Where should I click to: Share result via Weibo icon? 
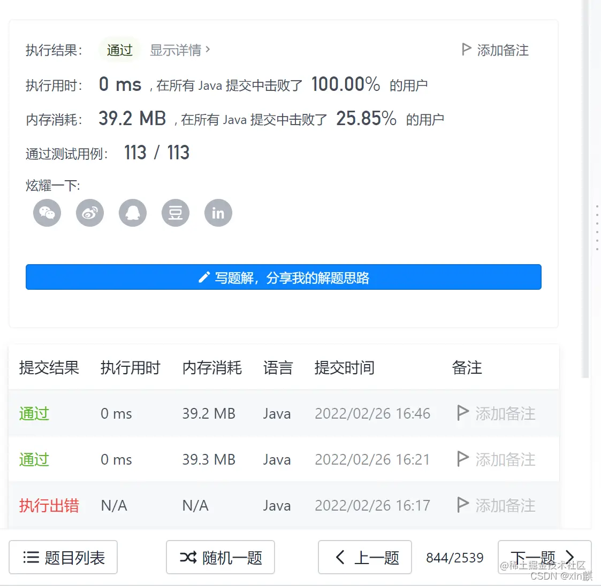90,213
